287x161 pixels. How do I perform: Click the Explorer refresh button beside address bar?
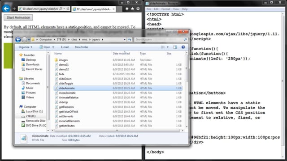click(x=130, y=39)
